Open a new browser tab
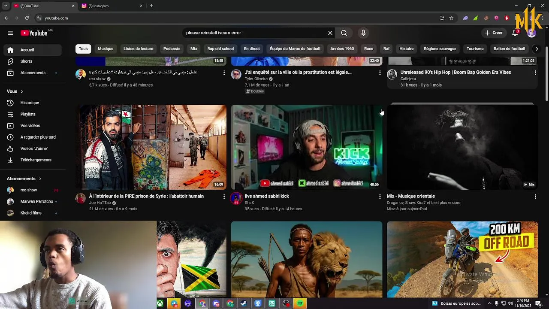Image resolution: width=549 pixels, height=309 pixels. coord(151,6)
